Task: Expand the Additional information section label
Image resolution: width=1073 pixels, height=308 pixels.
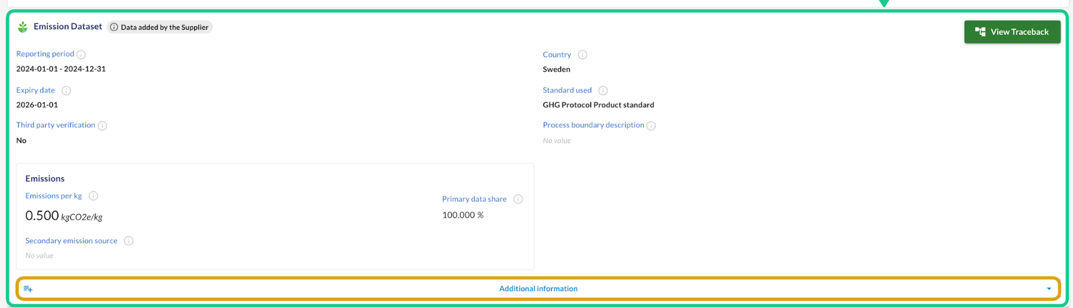Action: (x=538, y=289)
